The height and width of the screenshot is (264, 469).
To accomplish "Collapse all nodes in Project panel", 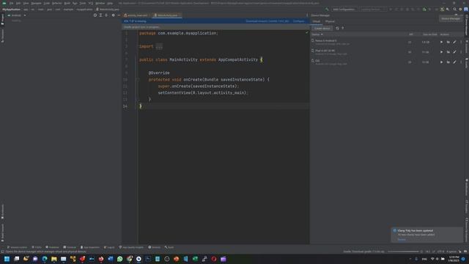I will 106,15.
